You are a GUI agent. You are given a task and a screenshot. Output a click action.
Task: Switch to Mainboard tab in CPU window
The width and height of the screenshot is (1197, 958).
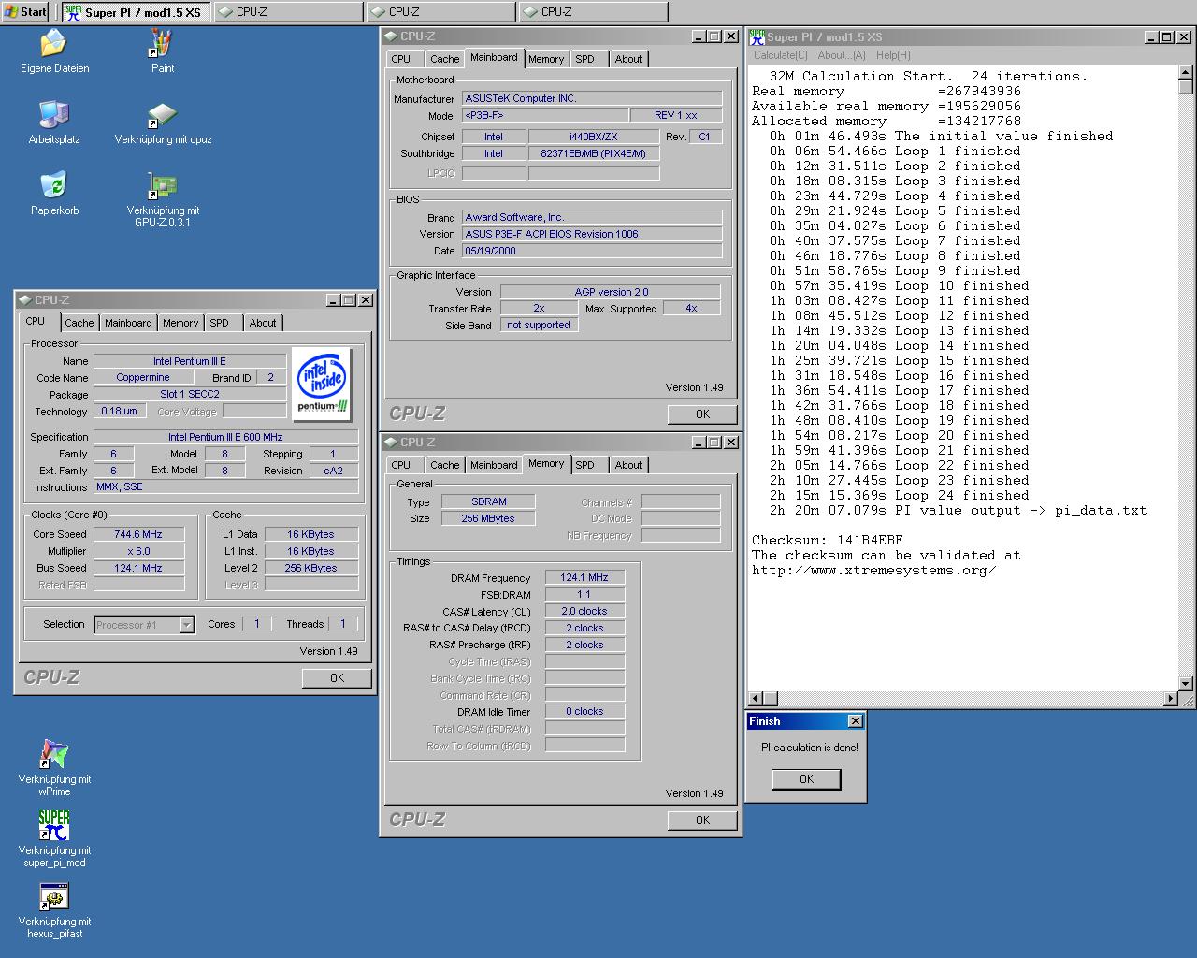click(x=128, y=323)
